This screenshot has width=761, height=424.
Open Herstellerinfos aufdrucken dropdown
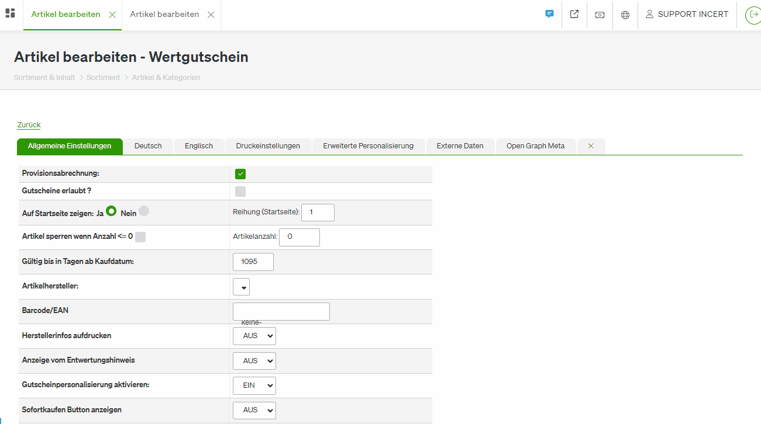254,336
